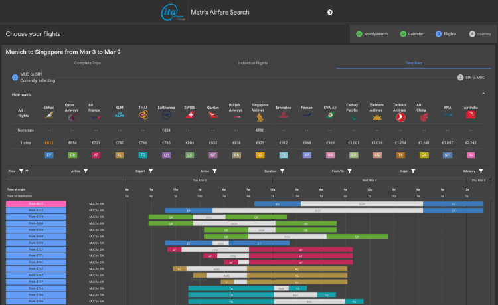Collapse the matrix with the chevron

pos(483,94)
